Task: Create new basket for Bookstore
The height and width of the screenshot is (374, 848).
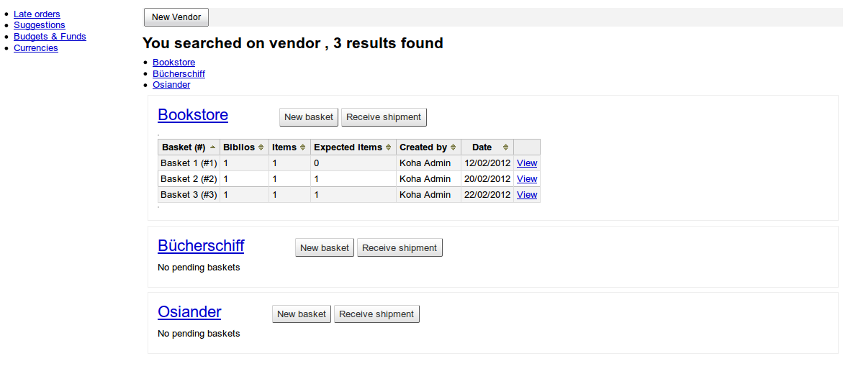Action: (309, 117)
